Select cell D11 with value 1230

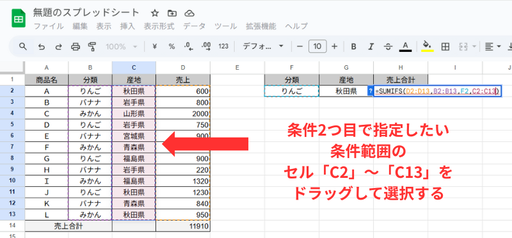[x=183, y=192]
